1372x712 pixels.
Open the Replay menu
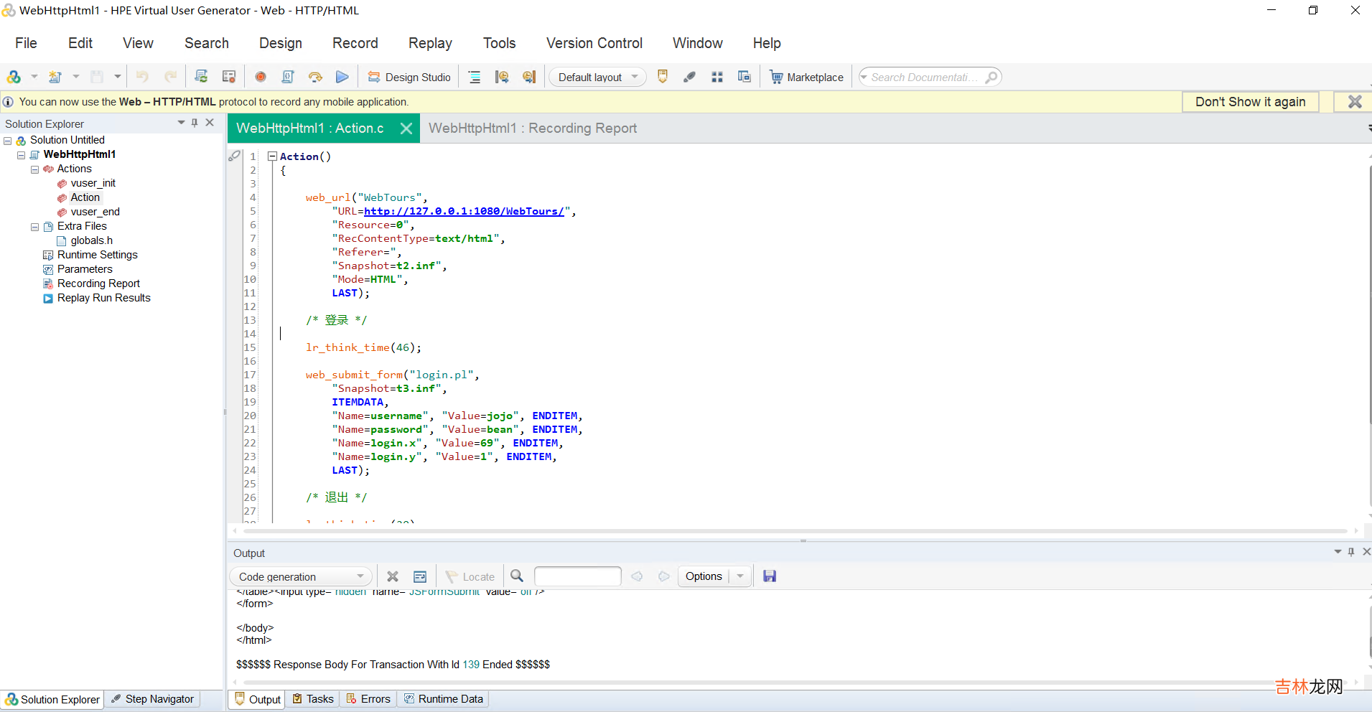[x=429, y=43]
